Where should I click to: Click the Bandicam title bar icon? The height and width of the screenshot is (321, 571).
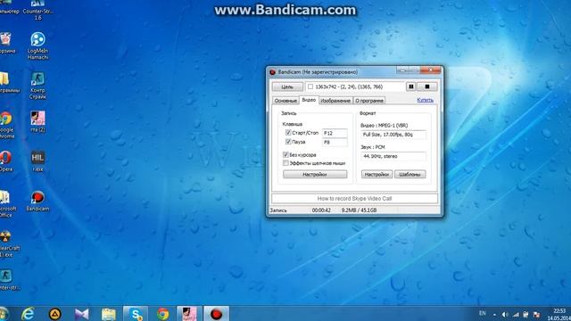tap(272, 72)
